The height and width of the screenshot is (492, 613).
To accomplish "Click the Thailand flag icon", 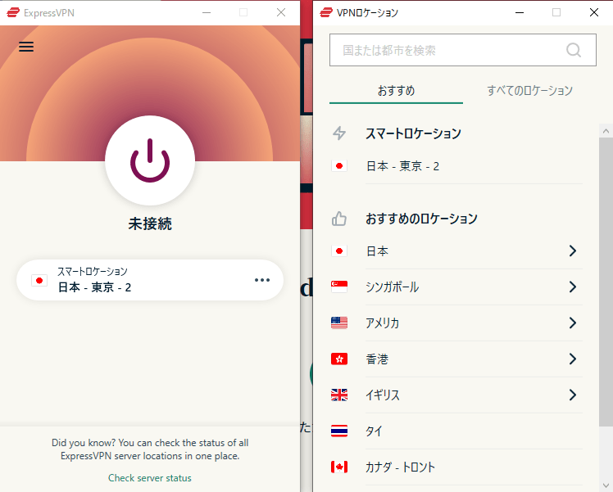I will 339,431.
